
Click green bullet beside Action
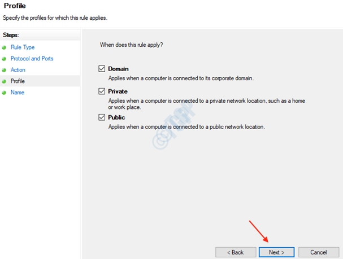tap(4, 70)
